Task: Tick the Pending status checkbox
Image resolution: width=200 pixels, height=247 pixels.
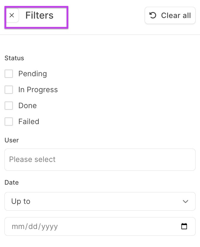Action: [9, 74]
